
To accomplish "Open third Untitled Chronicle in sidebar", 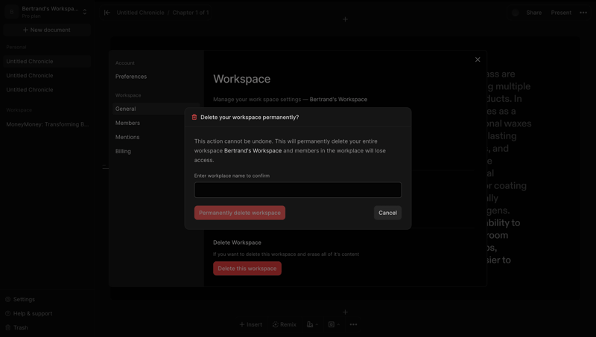I will click(x=30, y=89).
